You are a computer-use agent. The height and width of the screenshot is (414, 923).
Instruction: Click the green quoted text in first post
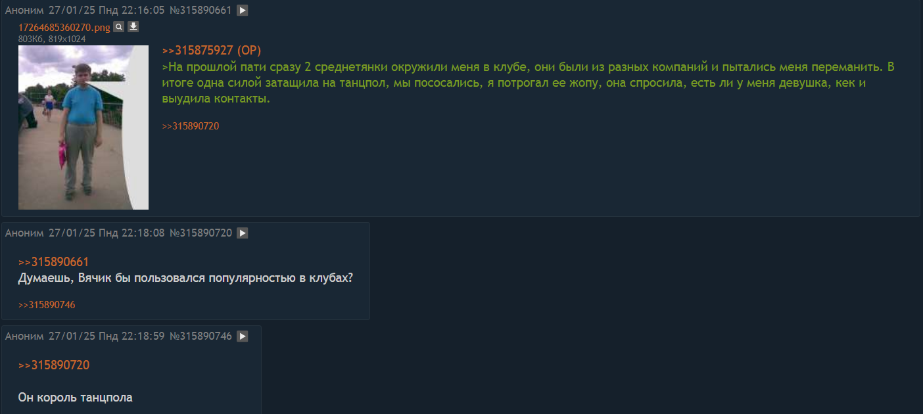(x=460, y=83)
